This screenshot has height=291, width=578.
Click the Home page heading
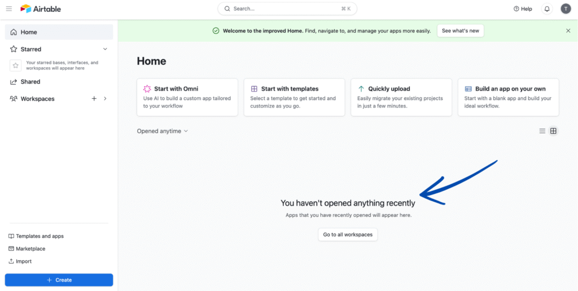151,61
